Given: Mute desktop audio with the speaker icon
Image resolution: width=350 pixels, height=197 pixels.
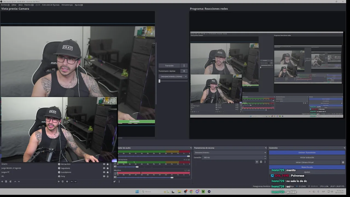Looking at the screenshot, I should tap(115, 166).
